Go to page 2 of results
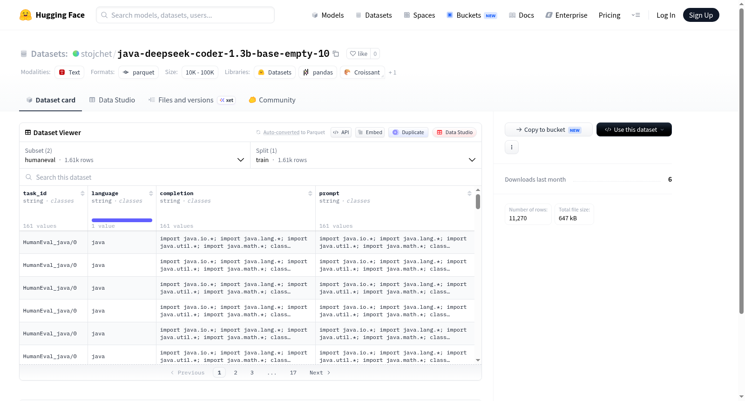This screenshot has width=745, height=401. (x=236, y=373)
